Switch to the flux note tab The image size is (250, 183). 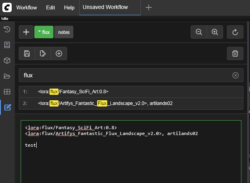(44, 32)
